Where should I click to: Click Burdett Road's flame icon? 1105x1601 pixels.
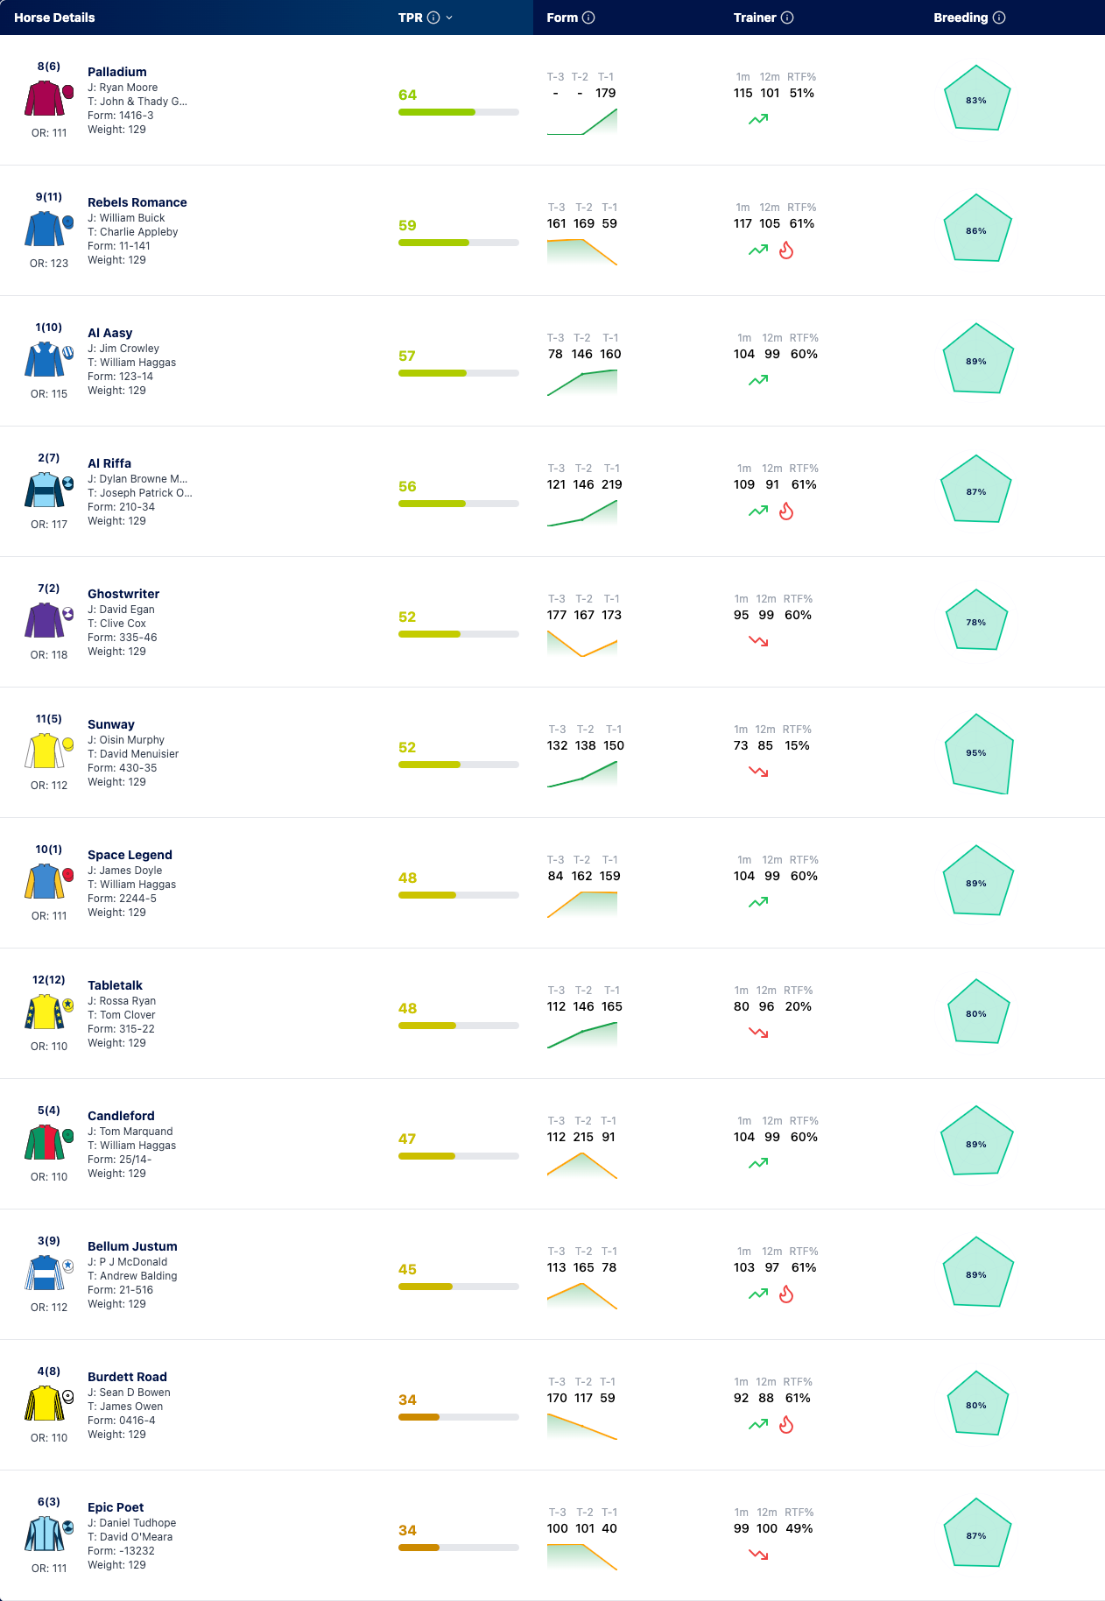pyautogui.click(x=786, y=1425)
